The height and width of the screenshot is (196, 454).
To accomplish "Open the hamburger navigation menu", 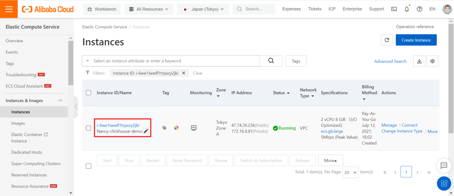I will [x=9, y=9].
